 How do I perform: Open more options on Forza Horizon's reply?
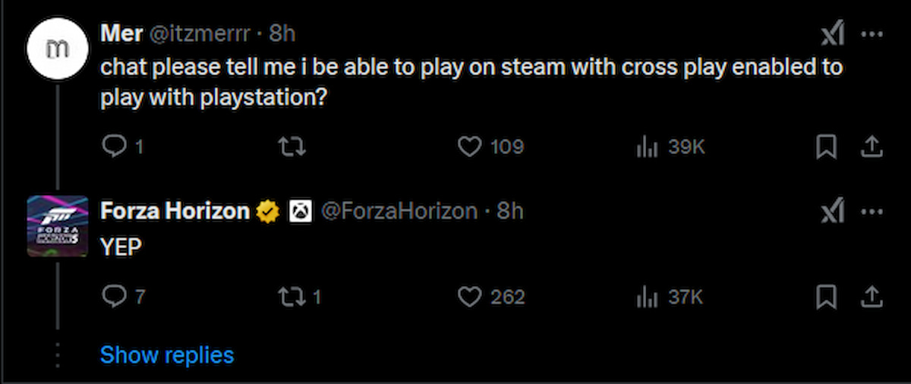pyautogui.click(x=871, y=212)
